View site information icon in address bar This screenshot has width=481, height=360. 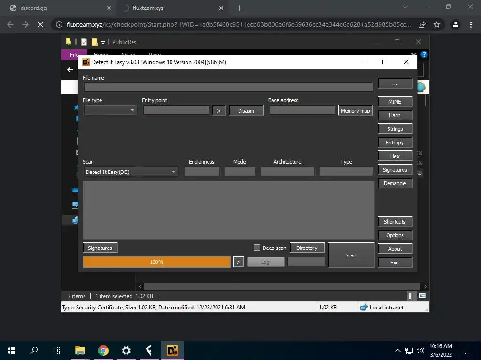59,24
